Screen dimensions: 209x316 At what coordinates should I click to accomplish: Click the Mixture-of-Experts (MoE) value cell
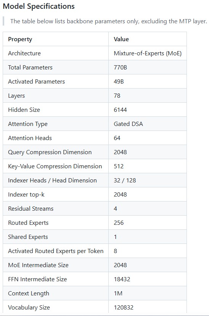coord(148,53)
